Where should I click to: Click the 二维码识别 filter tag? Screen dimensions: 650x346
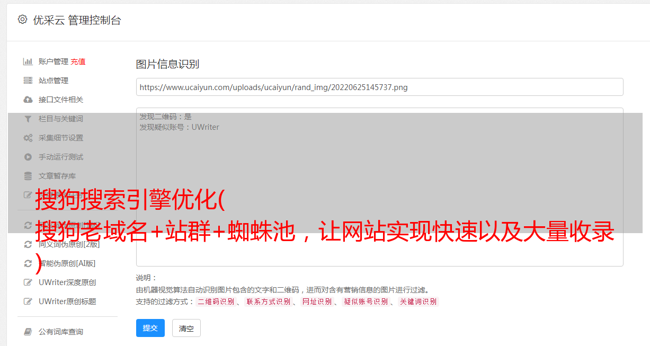(x=216, y=301)
